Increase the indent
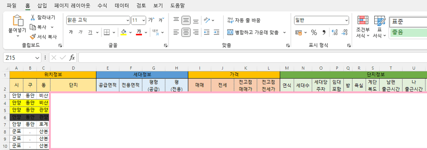The height and width of the screenshot is (150, 427). 216,32
